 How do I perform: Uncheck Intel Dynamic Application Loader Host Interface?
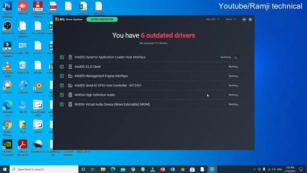pyautogui.click(x=62, y=57)
